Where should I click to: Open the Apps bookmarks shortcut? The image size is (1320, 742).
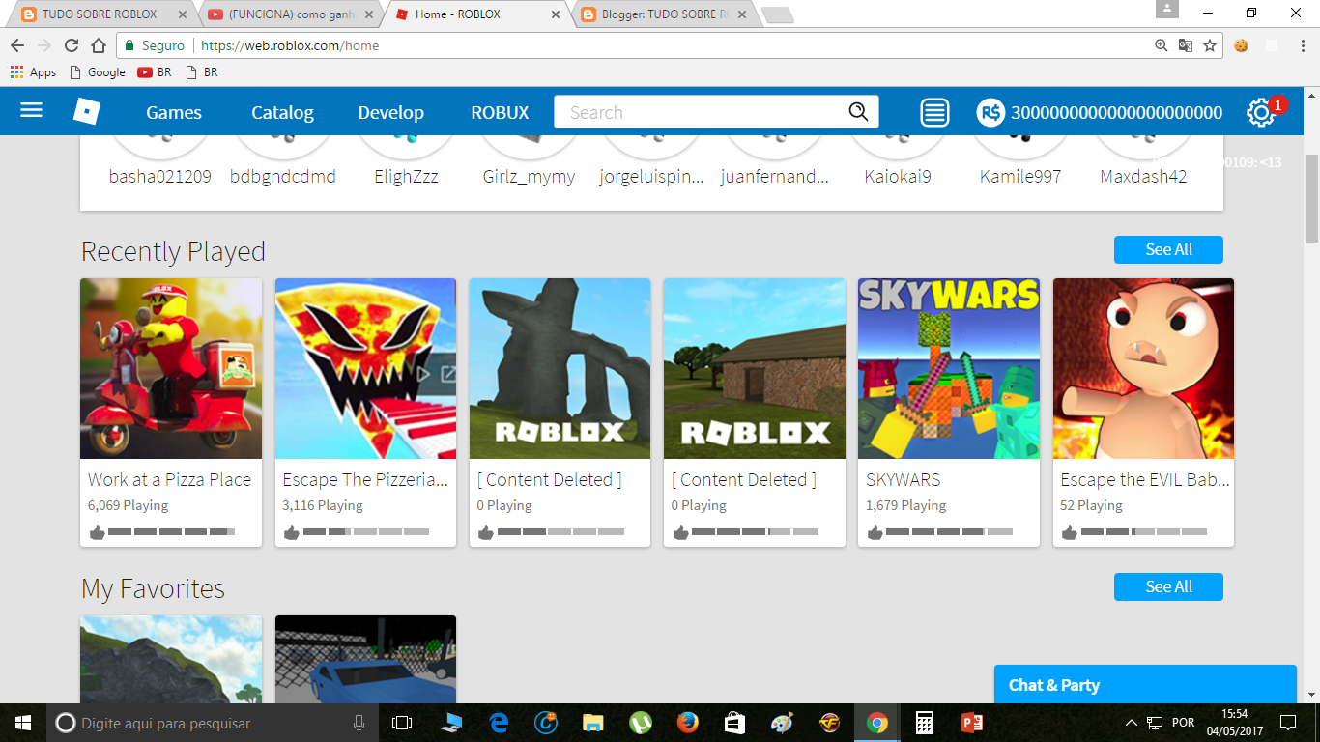pyautogui.click(x=34, y=72)
